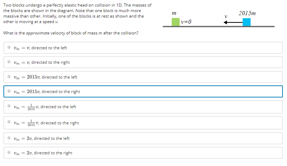Select the radio for v directed left

9,48
